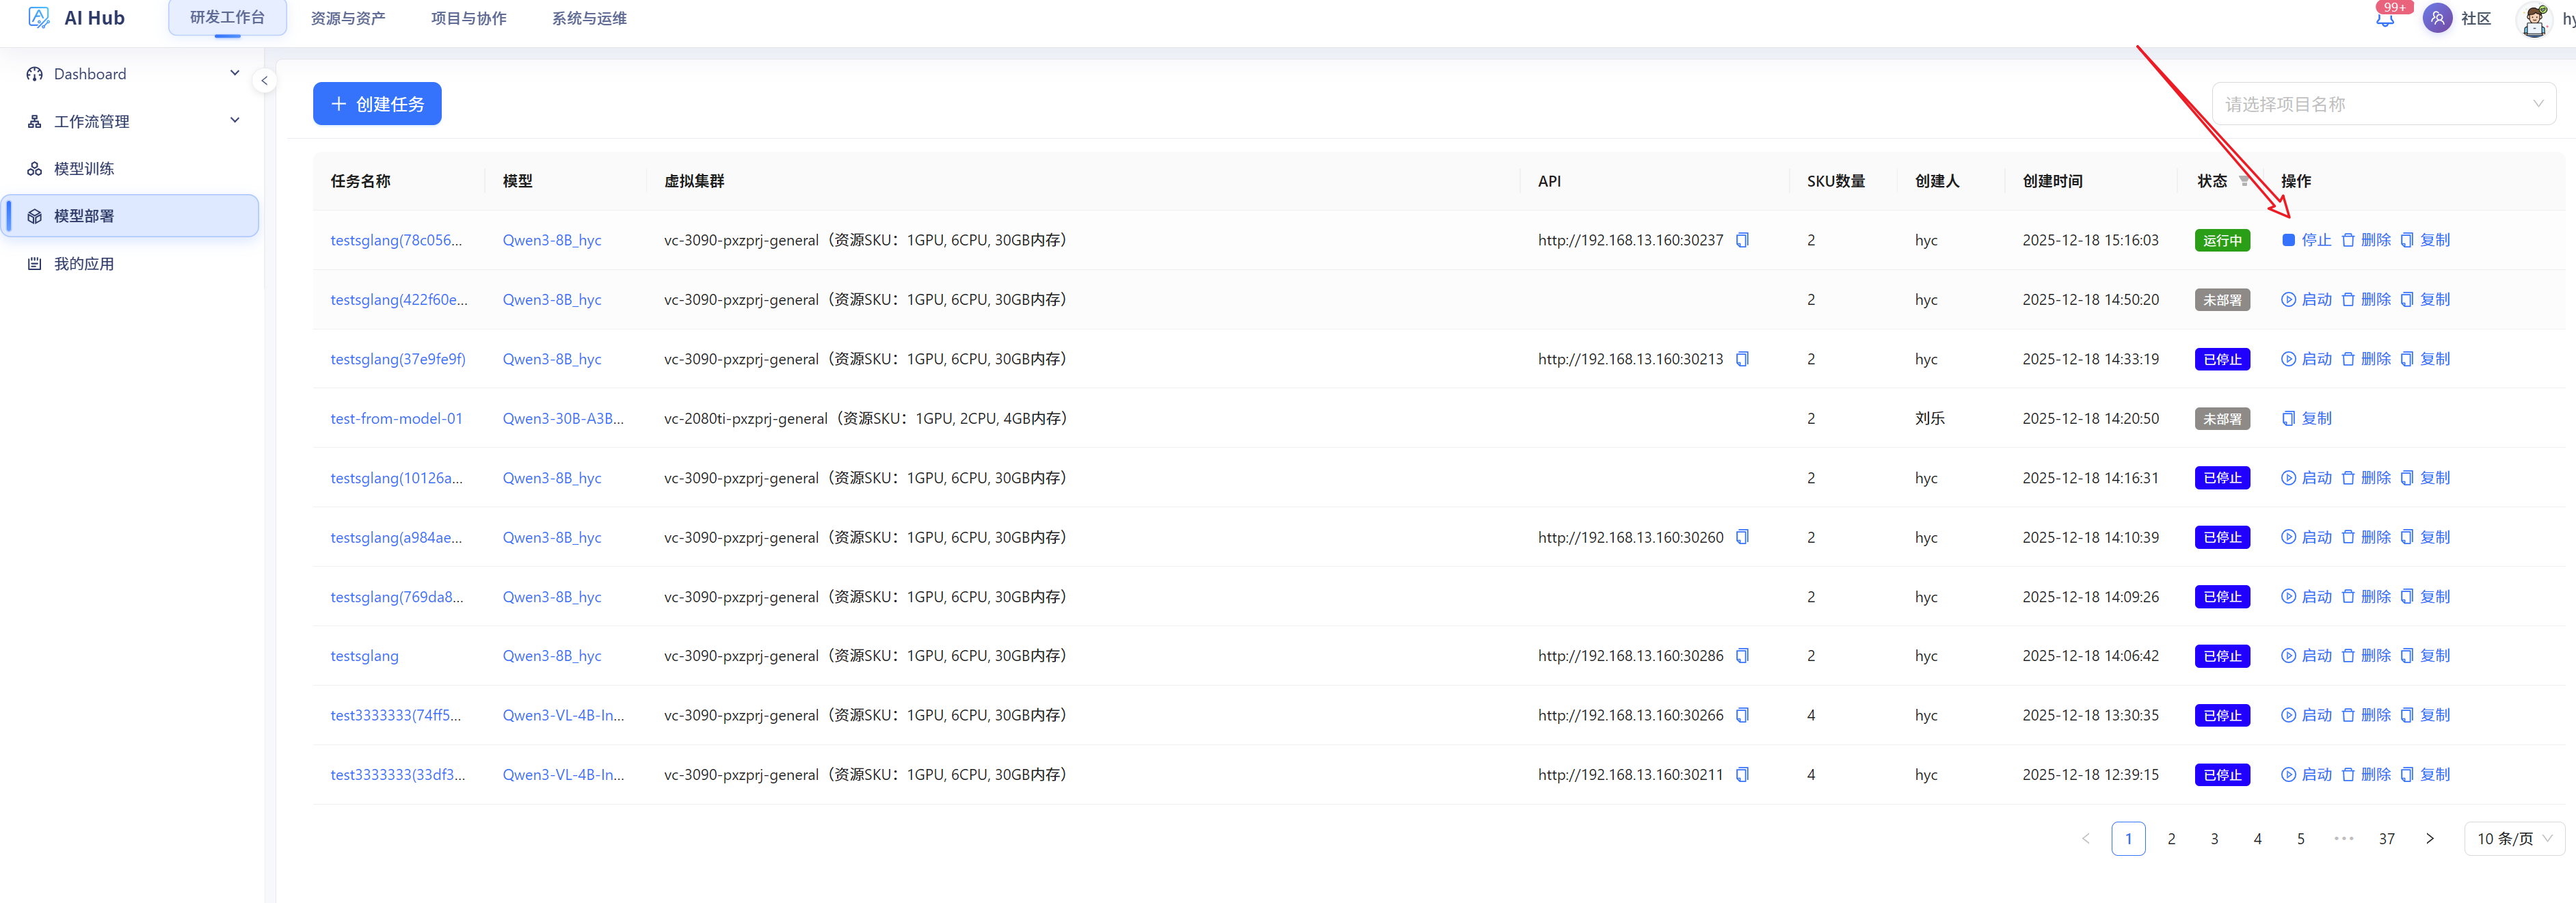Click the 创建任务 button
2576x903 pixels.
click(x=377, y=104)
